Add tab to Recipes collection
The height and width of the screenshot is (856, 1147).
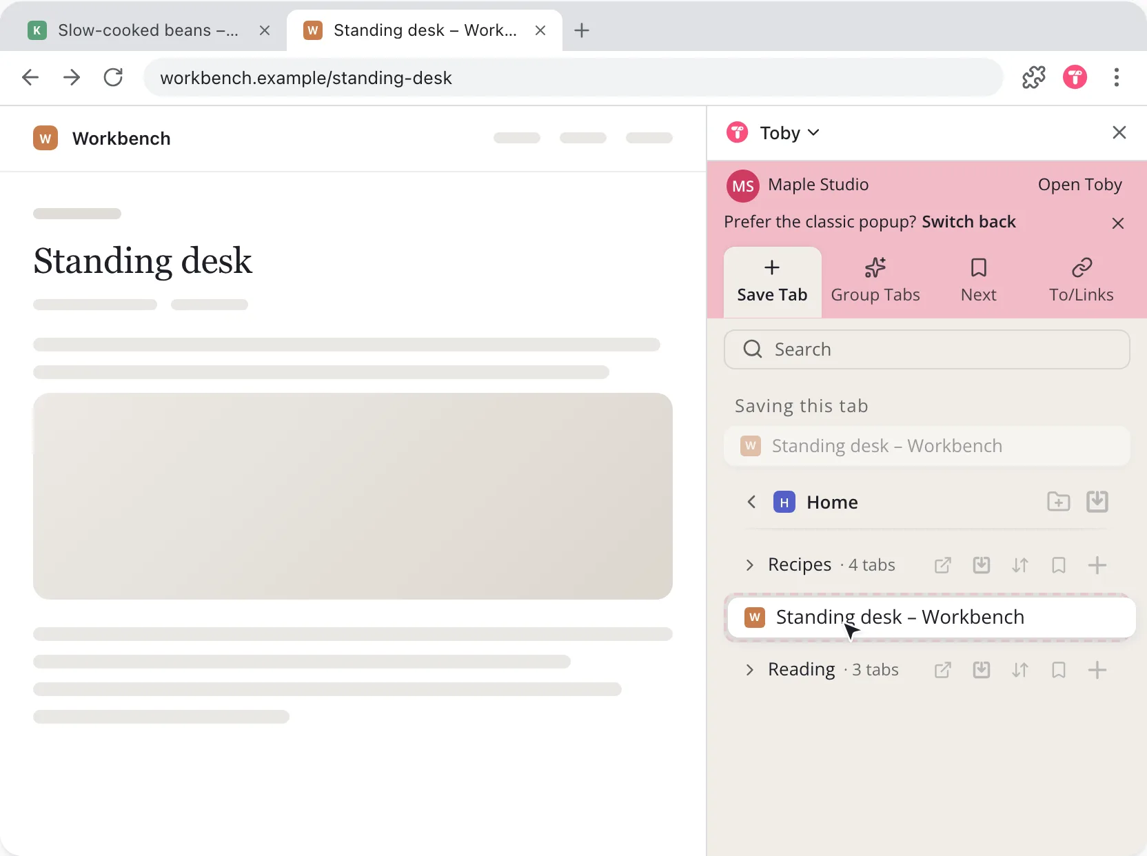pyautogui.click(x=1097, y=565)
